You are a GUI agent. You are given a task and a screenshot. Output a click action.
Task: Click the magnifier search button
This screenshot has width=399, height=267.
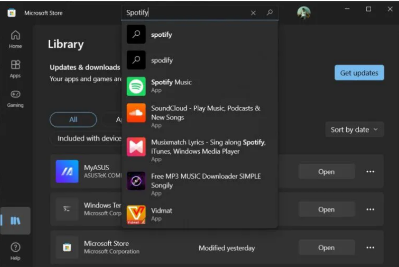[x=270, y=12]
